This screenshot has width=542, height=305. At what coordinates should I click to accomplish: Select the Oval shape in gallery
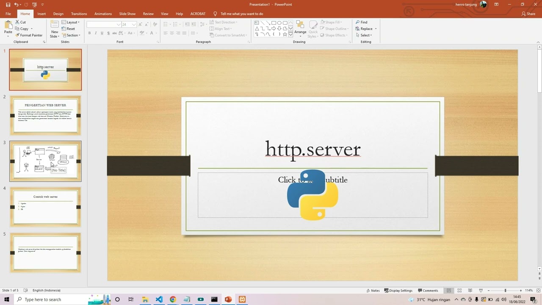[279, 23]
